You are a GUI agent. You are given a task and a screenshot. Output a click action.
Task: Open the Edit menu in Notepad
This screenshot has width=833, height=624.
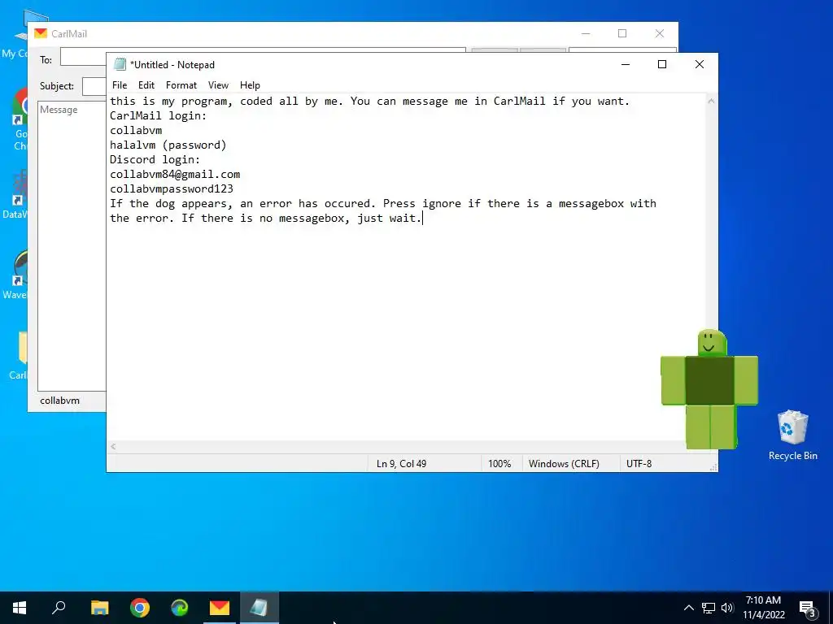tap(146, 84)
